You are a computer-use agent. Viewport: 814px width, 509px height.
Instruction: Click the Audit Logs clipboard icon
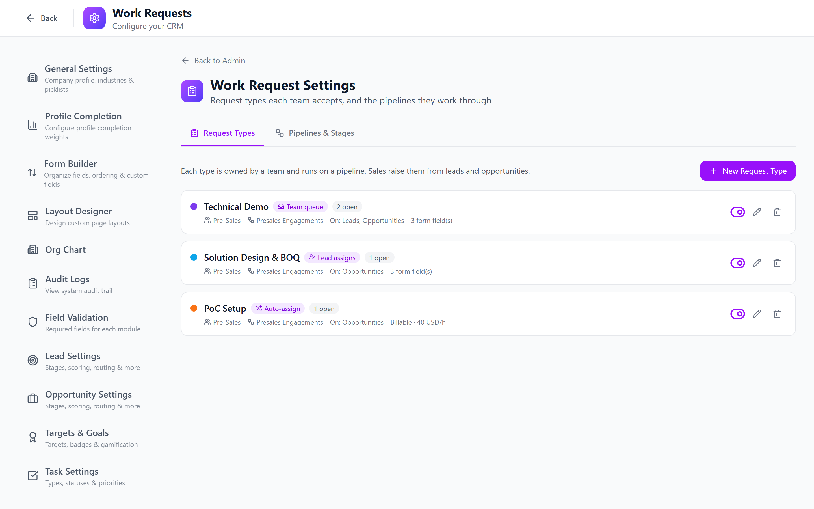click(33, 283)
